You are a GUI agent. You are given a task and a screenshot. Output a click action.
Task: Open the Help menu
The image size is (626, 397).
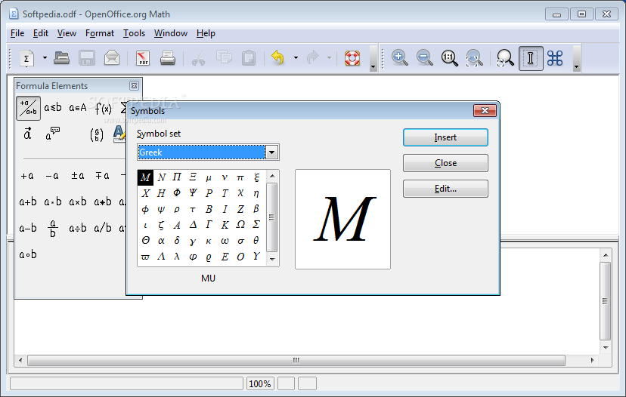tap(206, 33)
